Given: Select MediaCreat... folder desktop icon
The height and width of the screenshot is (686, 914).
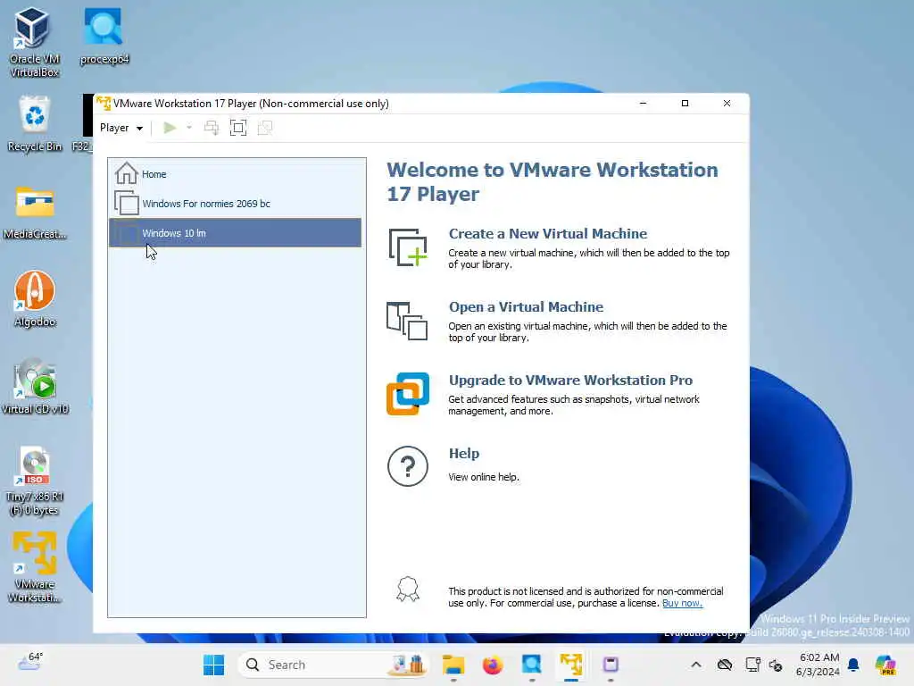Looking at the screenshot, I should 35,212.
